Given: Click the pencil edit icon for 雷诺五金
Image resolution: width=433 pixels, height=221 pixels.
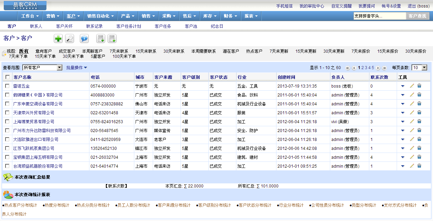Looking at the screenshot, I should coord(412,86).
